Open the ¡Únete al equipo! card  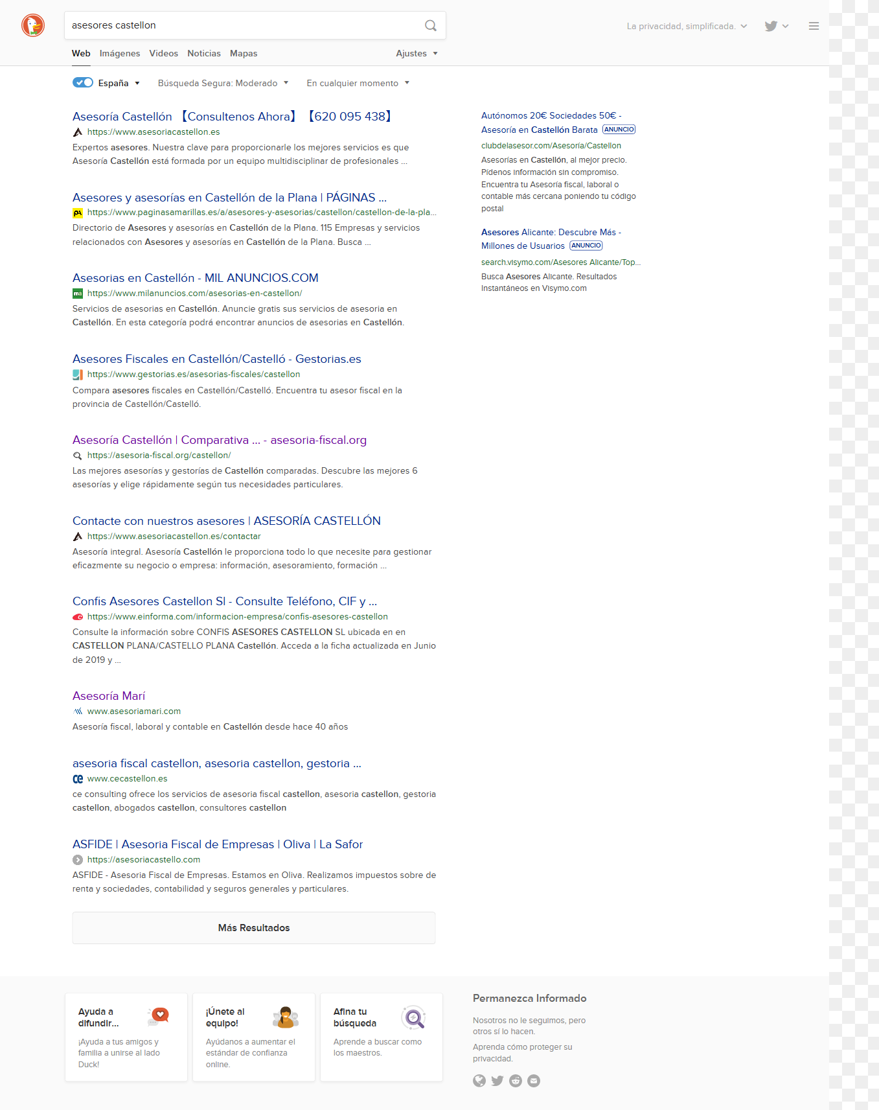[254, 1037]
